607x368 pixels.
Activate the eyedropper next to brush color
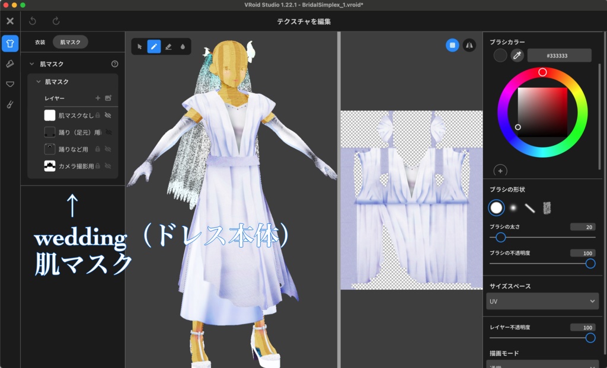coord(517,56)
